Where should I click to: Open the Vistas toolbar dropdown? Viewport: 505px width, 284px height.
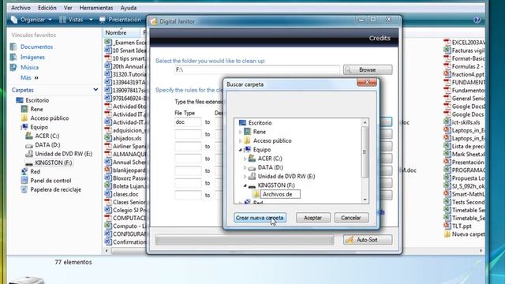pos(76,20)
